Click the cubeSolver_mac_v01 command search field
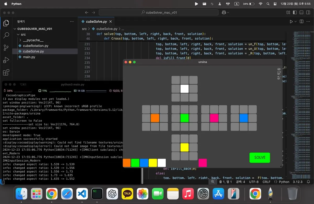Viewport: 314px width, 204px height. point(158,12)
